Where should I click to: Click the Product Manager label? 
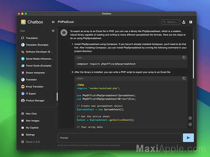(x=35, y=101)
